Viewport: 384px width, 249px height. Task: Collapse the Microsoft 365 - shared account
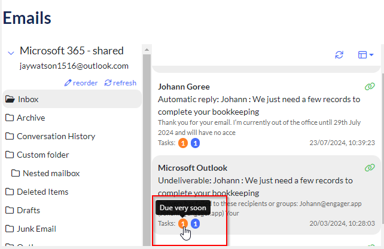[x=10, y=52]
